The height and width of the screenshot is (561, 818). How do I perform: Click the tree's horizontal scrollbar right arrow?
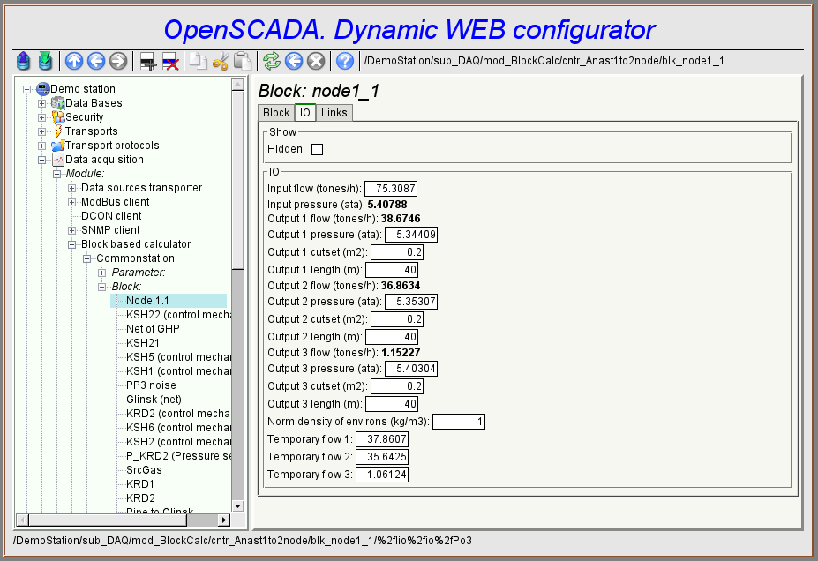click(224, 520)
